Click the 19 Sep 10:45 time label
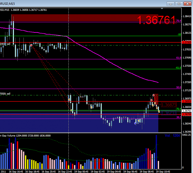 (x=163, y=172)
